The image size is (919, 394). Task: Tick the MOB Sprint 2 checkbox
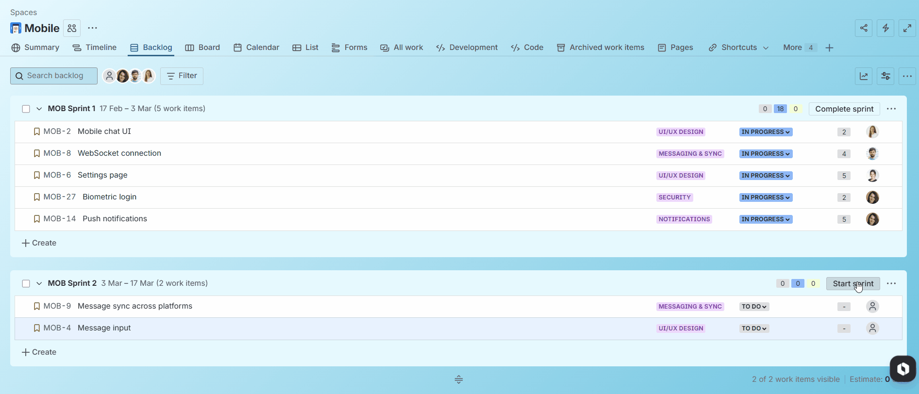(26, 283)
